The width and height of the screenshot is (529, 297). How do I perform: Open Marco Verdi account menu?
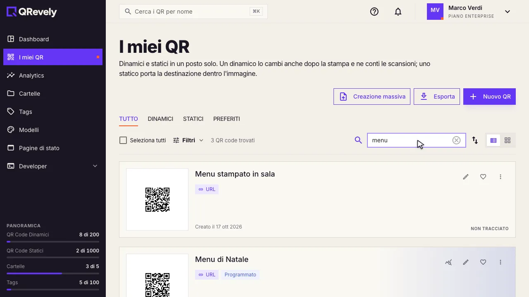tap(469, 12)
